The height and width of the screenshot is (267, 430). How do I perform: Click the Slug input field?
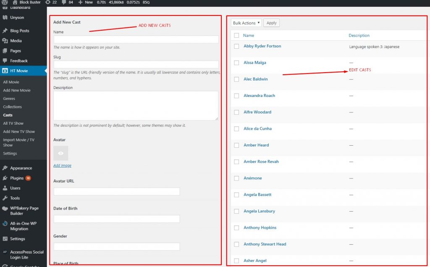coord(136,64)
